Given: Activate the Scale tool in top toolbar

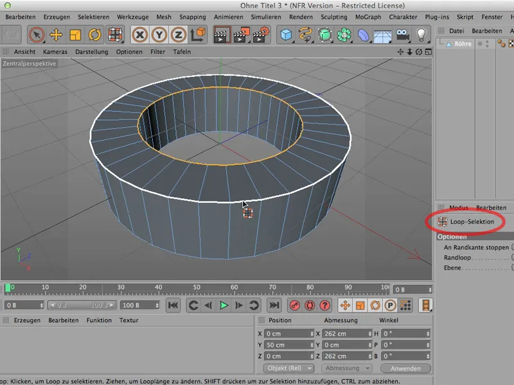Looking at the screenshot, I should coord(75,35).
